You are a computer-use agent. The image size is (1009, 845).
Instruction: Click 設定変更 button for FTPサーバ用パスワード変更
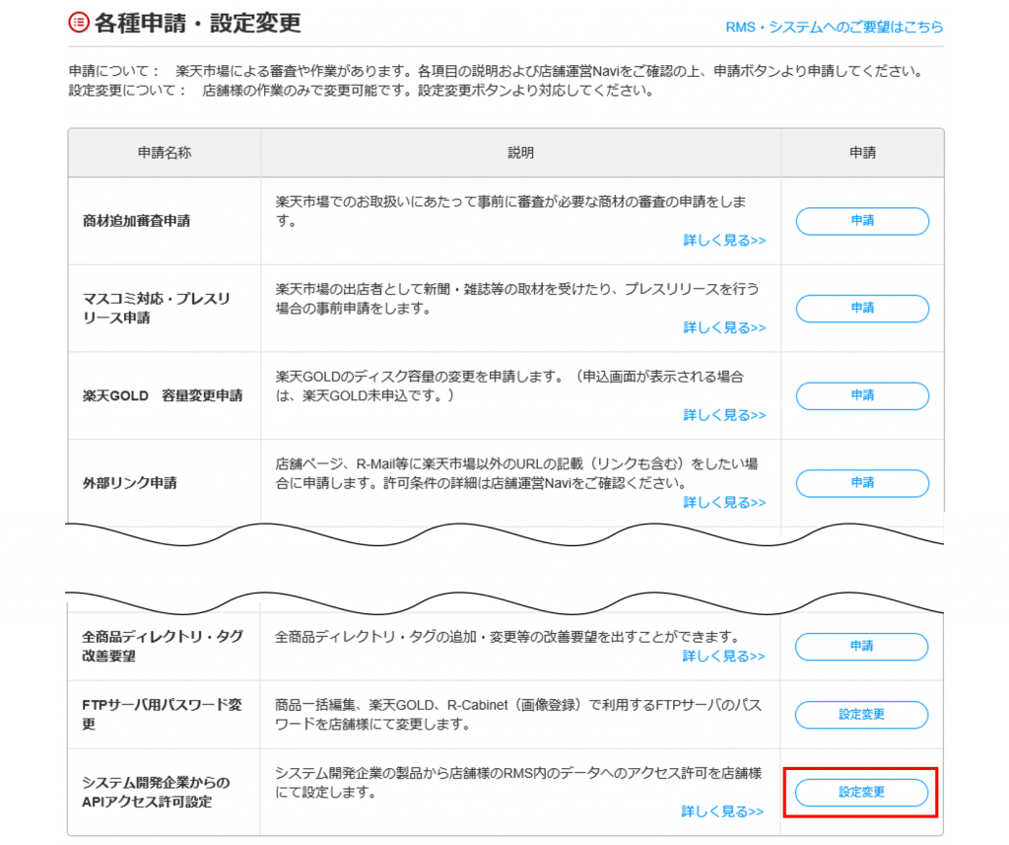click(861, 715)
